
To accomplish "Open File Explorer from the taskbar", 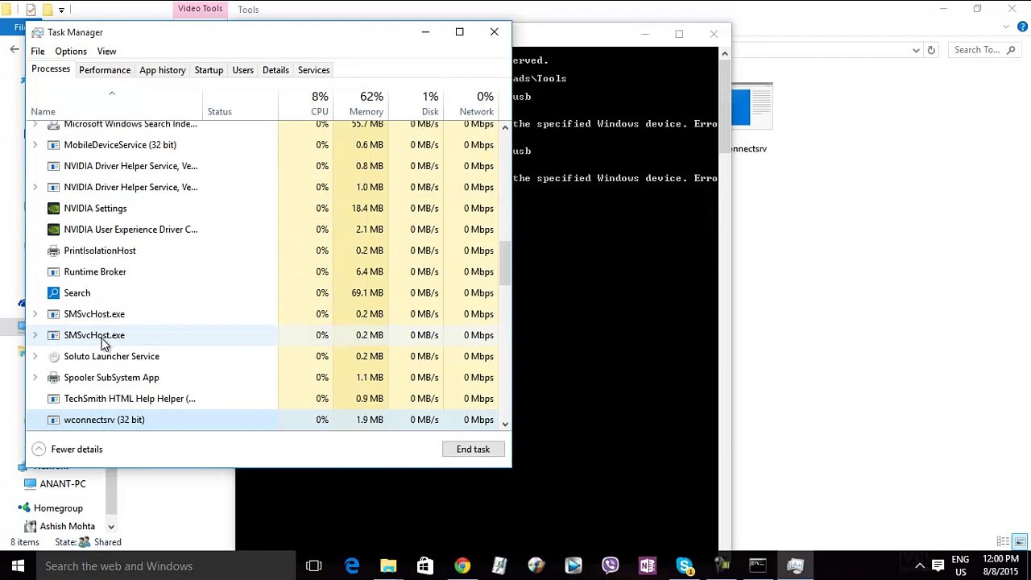I will click(x=388, y=566).
